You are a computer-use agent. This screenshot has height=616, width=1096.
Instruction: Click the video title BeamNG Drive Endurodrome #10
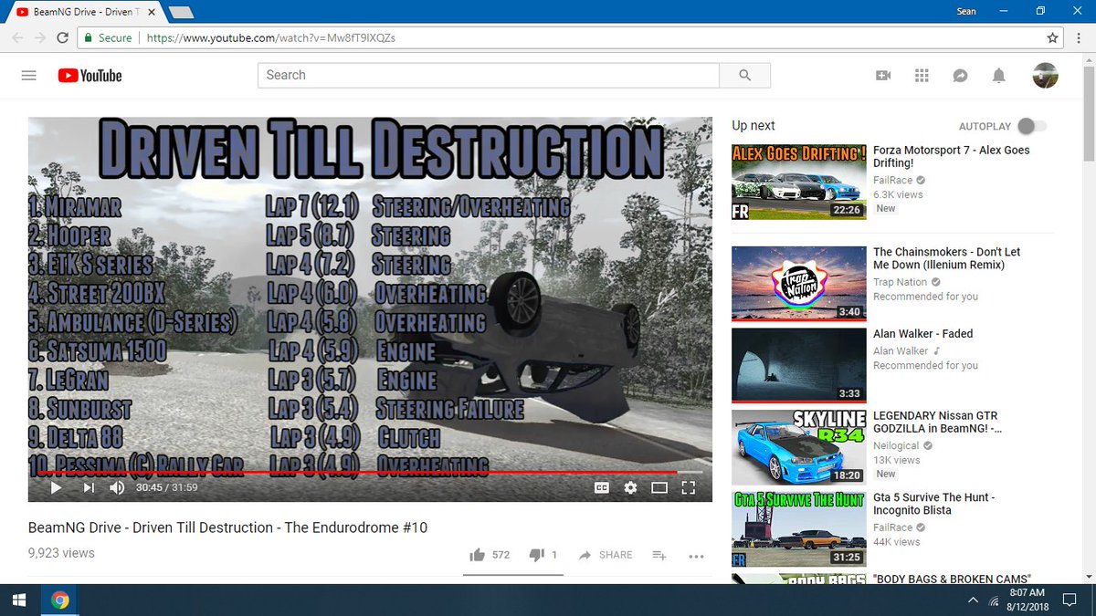227,527
